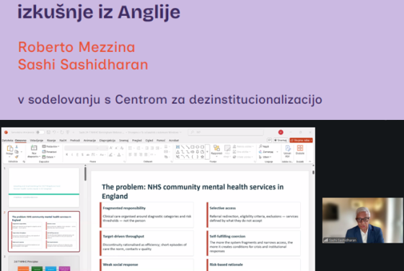Click the Ponastavi (Reset) button

[x=50, y=152]
